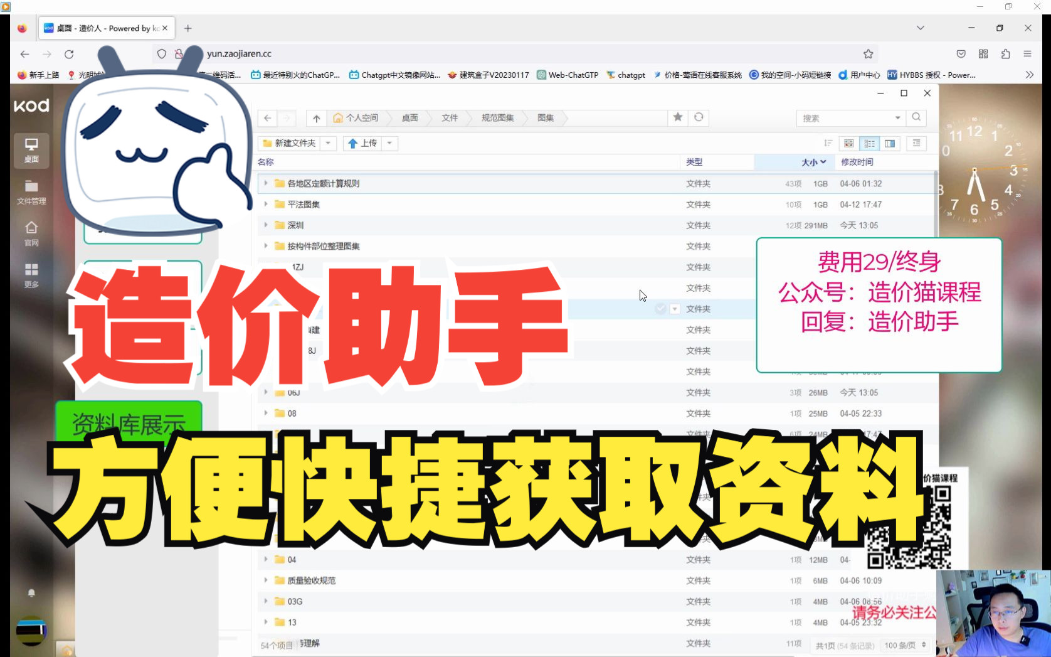Focus the 搜索 input field
Viewport: 1051px width, 657px height.
click(844, 118)
